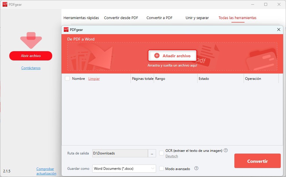Switch to the Convertir a PDF tab
Screen dimensions: 286x177
(159, 18)
